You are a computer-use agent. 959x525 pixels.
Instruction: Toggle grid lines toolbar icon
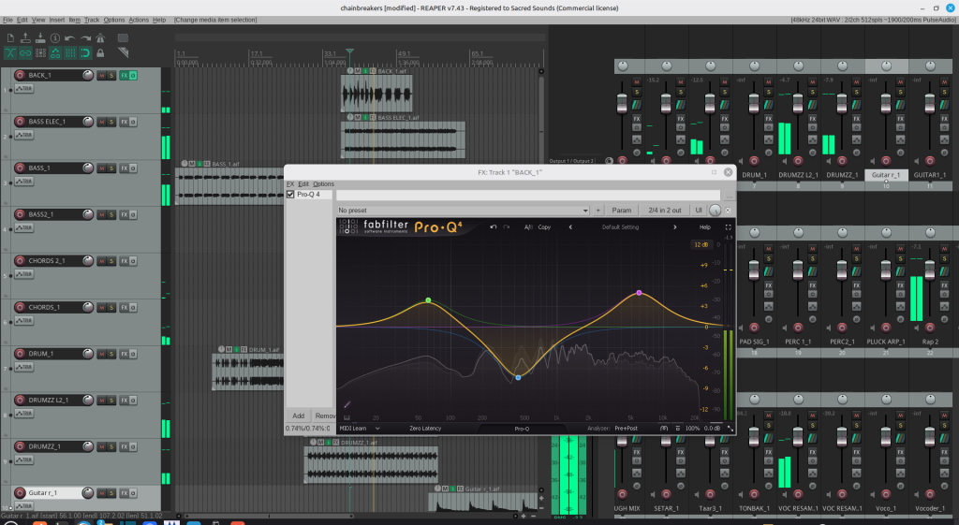coord(70,53)
